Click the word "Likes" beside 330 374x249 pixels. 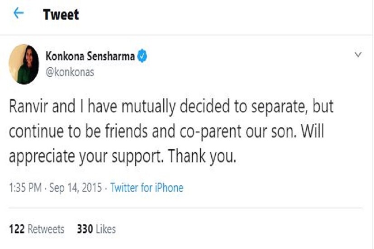pos(105,229)
